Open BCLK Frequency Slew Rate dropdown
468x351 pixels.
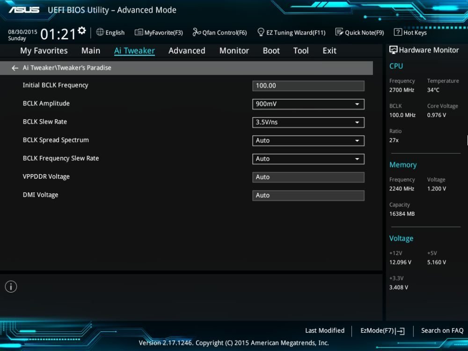(x=308, y=159)
